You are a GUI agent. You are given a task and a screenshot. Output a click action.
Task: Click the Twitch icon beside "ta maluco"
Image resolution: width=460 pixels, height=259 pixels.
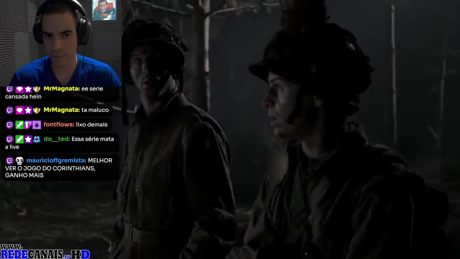(x=10, y=110)
